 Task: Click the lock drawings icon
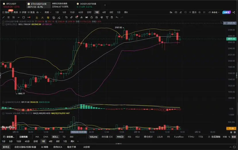pos(92,17)
